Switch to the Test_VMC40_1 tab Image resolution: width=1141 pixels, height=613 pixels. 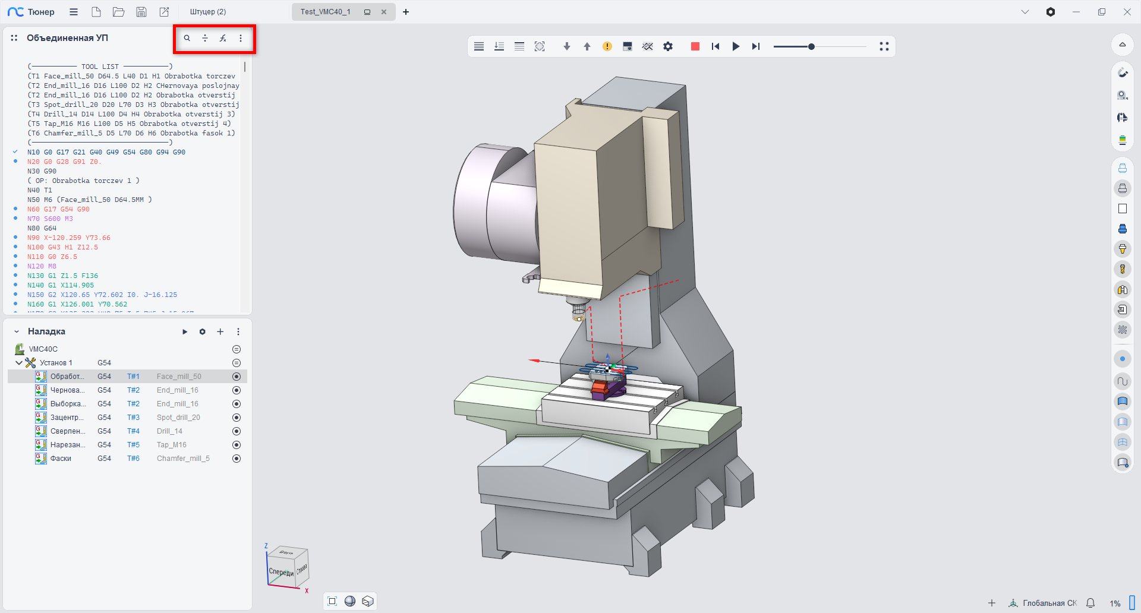click(x=325, y=12)
